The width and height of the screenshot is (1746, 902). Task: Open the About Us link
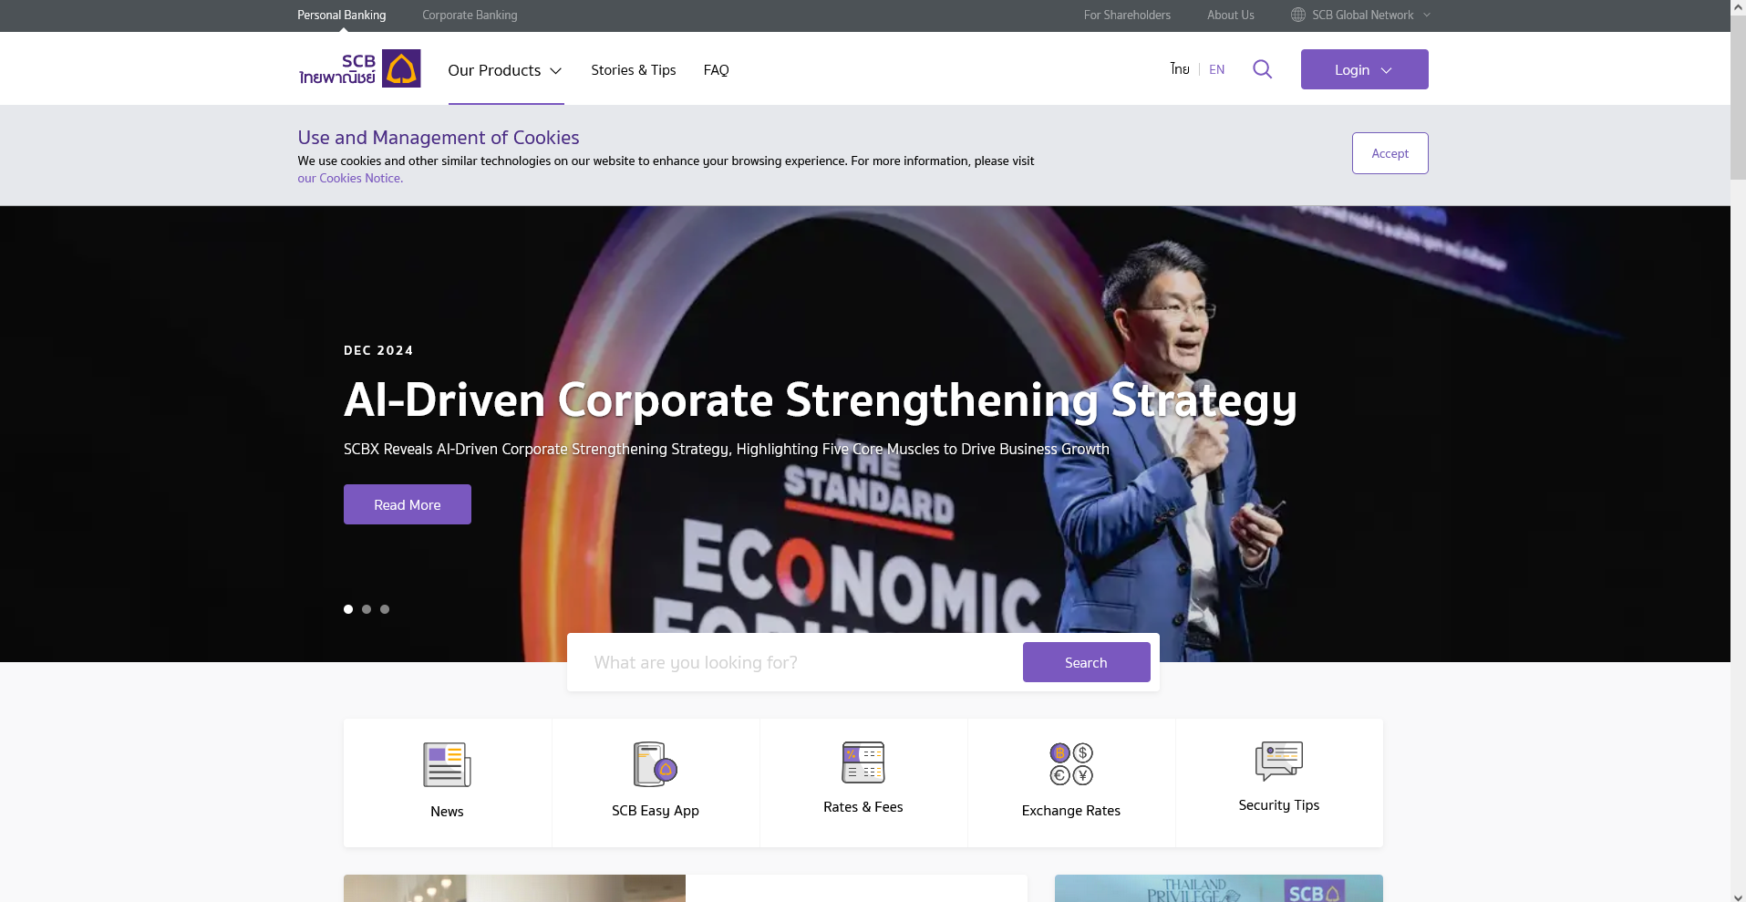tap(1230, 15)
